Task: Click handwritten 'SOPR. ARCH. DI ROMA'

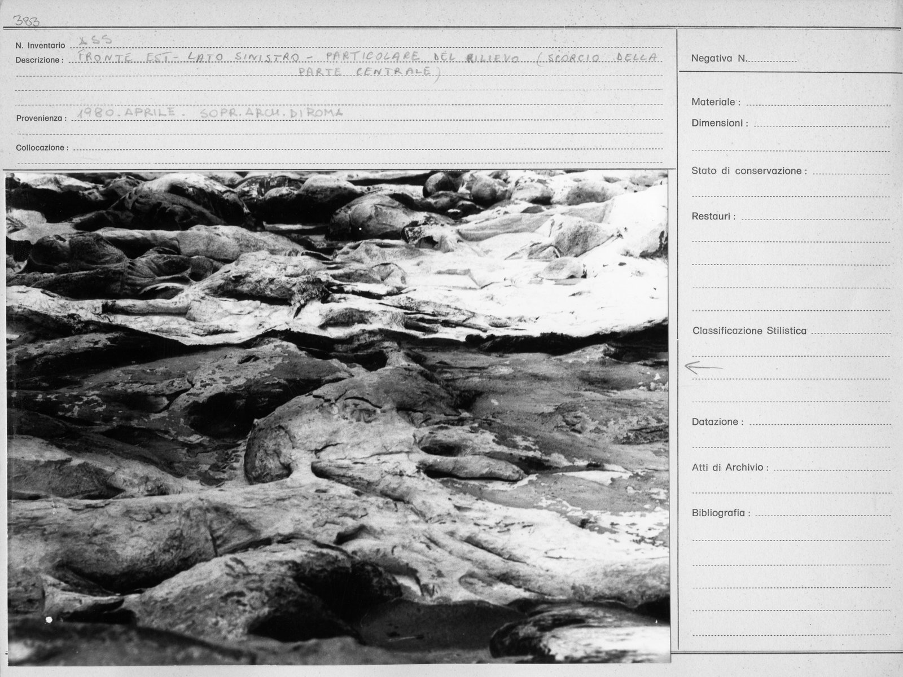Action: 271,113
